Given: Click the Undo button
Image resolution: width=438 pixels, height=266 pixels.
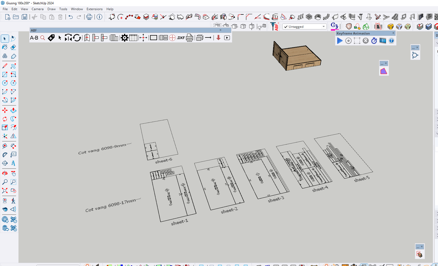Looking at the screenshot, I should pos(70,17).
